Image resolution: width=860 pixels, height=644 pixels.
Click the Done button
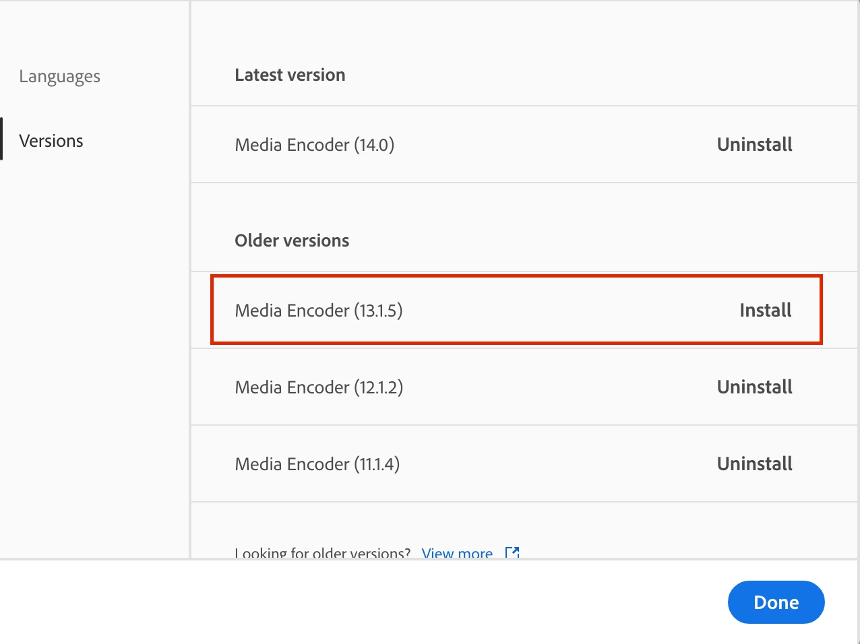point(776,602)
